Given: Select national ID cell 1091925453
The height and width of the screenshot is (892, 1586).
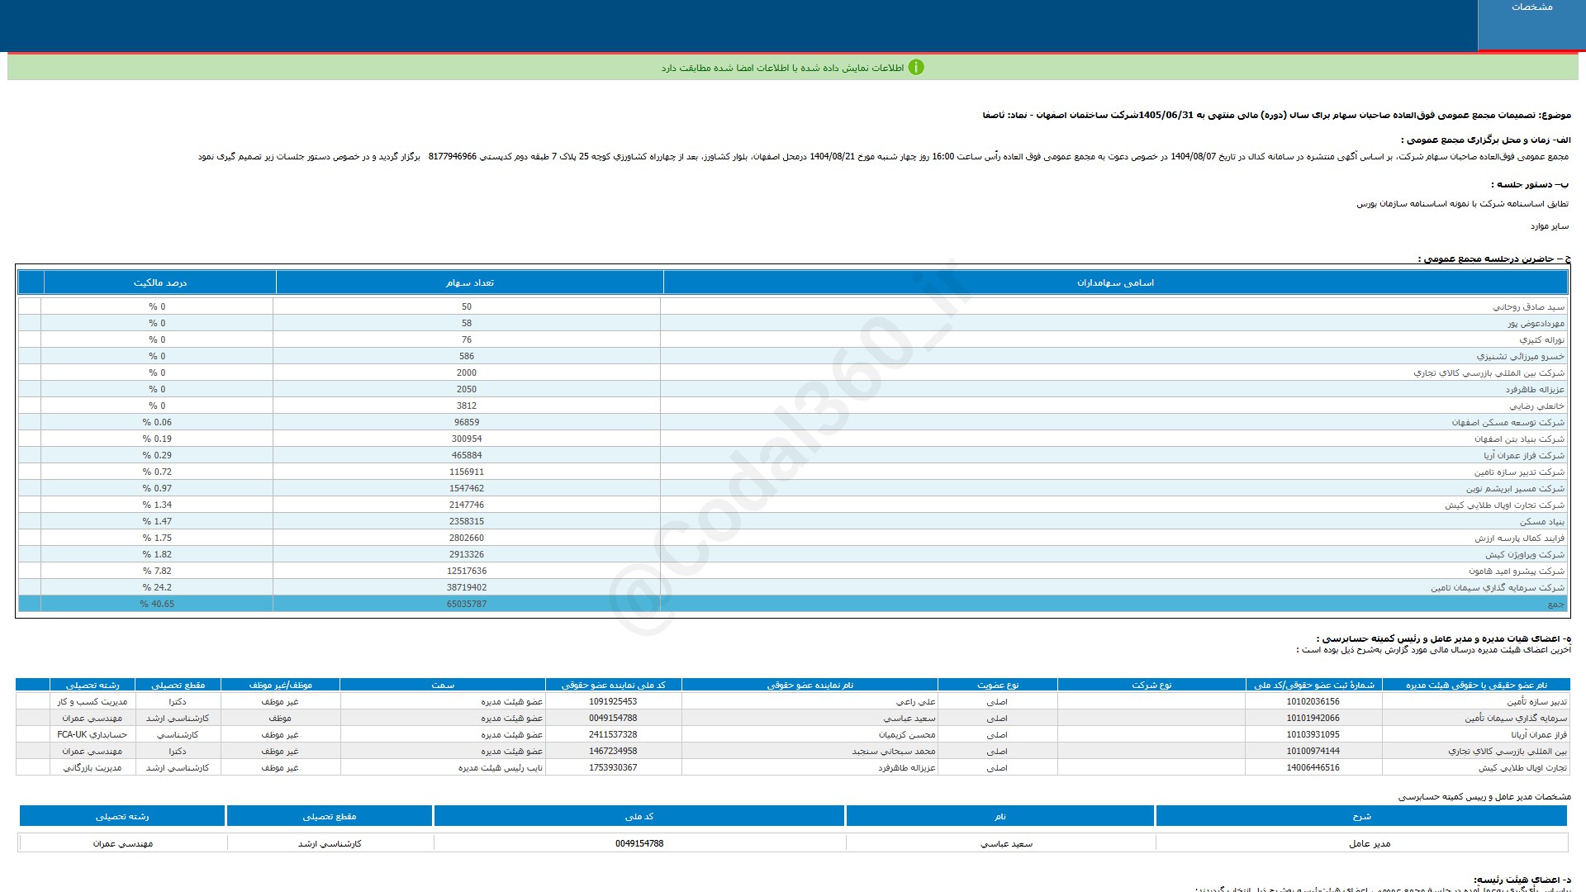Looking at the screenshot, I should pyautogui.click(x=612, y=701).
